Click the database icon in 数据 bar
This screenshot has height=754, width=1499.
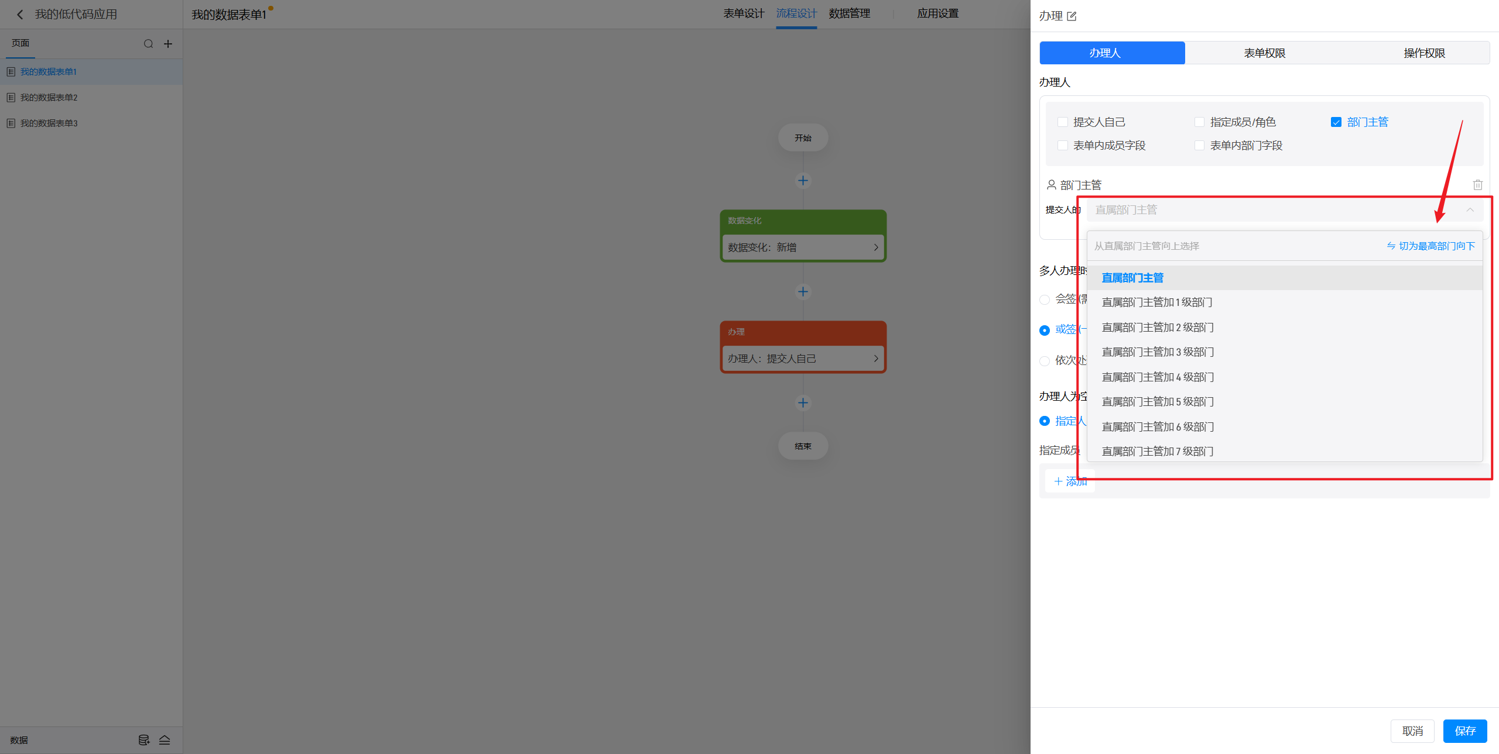(143, 740)
